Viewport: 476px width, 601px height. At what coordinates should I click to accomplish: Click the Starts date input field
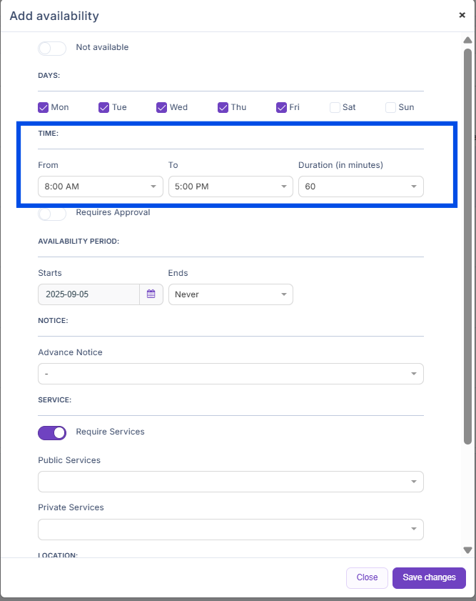[x=88, y=294]
